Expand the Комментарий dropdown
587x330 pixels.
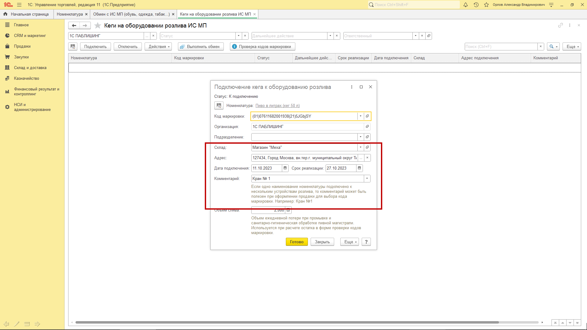[x=367, y=178]
